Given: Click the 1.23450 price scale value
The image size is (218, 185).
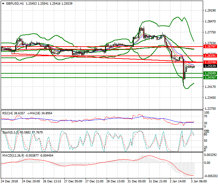Looking at the screenshot, I should (x=210, y=98).
